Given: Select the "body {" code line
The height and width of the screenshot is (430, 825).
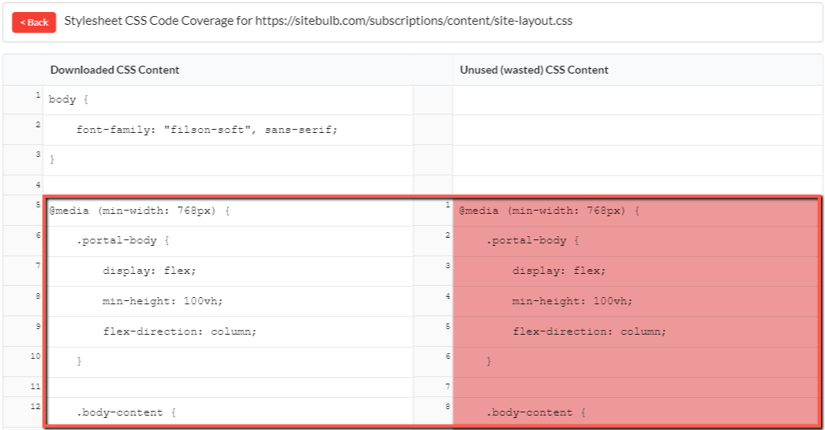Looking at the screenshot, I should click(x=68, y=99).
